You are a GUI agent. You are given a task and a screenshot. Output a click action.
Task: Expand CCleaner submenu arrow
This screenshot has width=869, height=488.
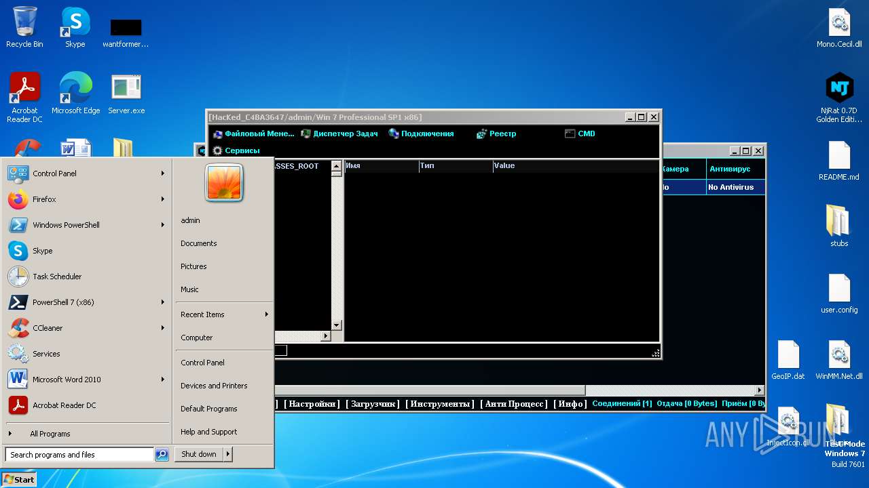tap(163, 328)
